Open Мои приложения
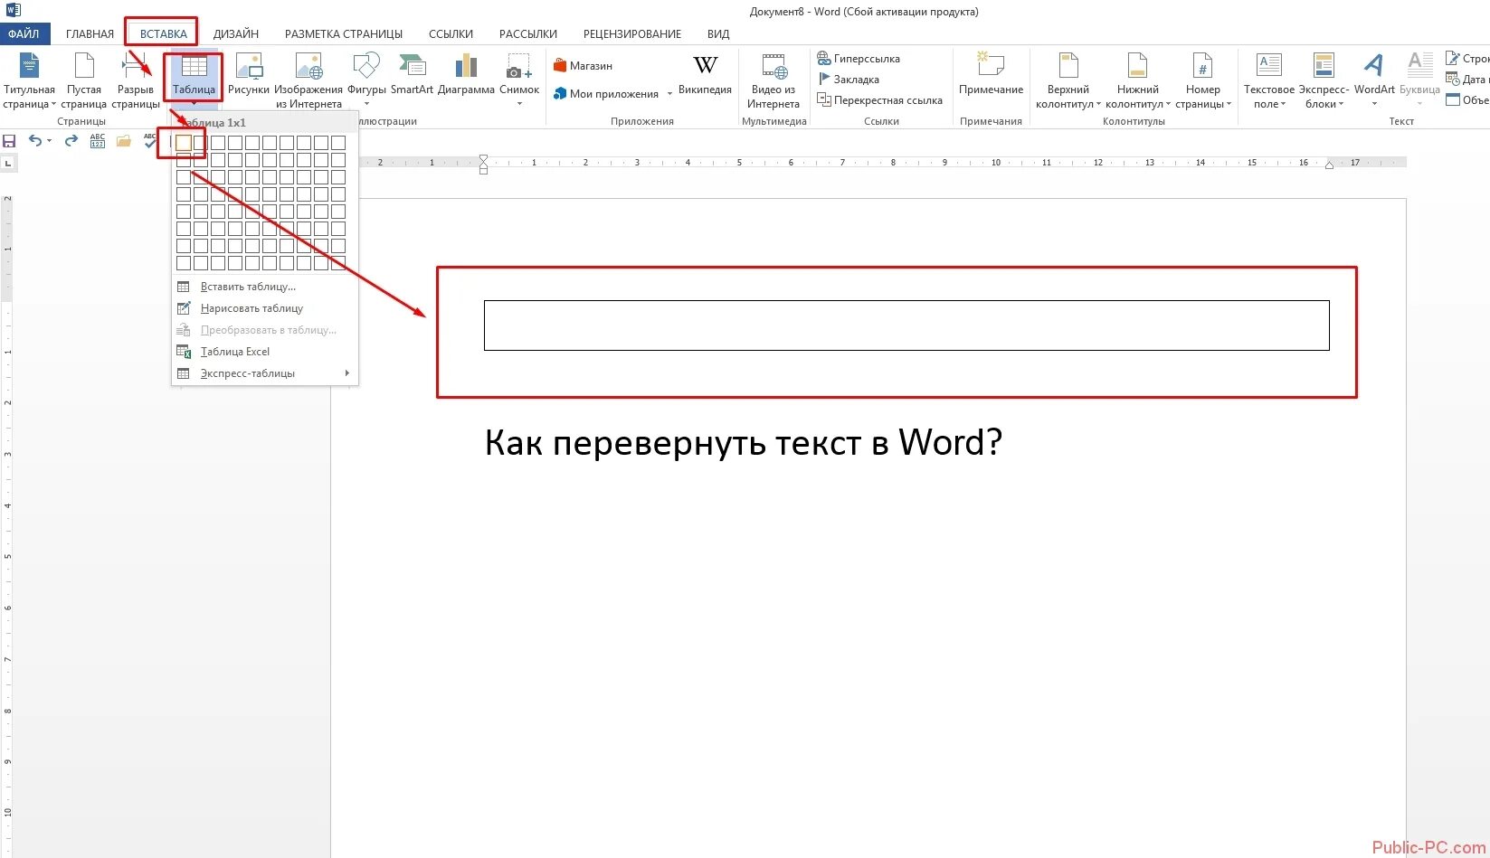The height and width of the screenshot is (858, 1490). [x=606, y=94]
